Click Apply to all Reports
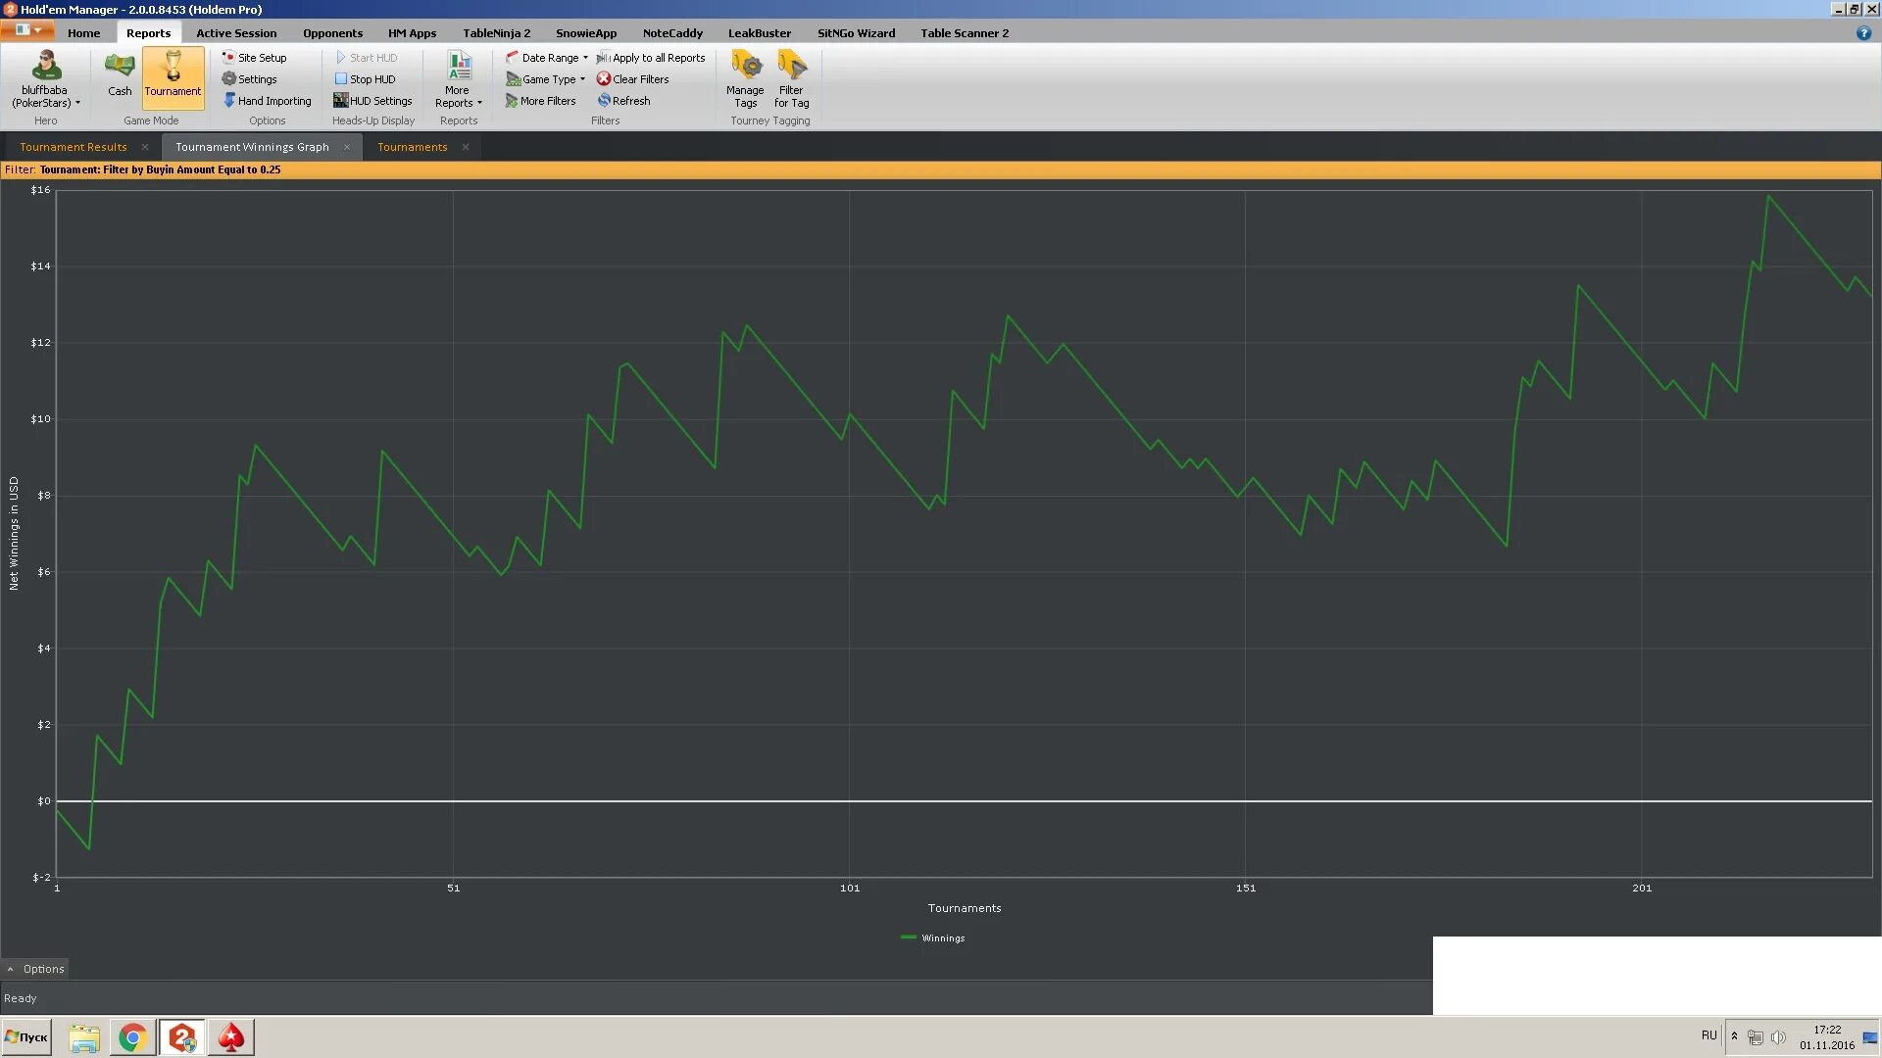Image resolution: width=1882 pixels, height=1058 pixels. tap(651, 58)
